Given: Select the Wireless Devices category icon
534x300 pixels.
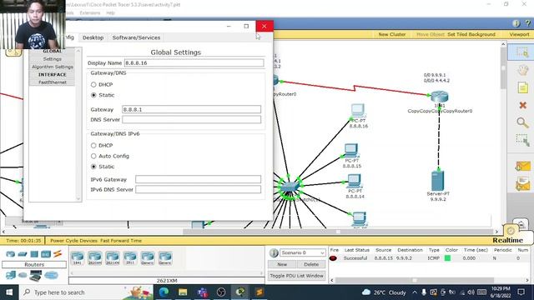Looking at the screenshot, I should tap(46, 254).
